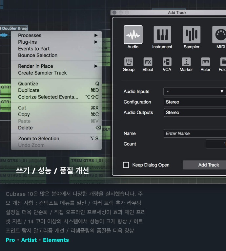The width and height of the screenshot is (226, 251).
Task: Close the Add Track dialog window
Action: [114, 12]
